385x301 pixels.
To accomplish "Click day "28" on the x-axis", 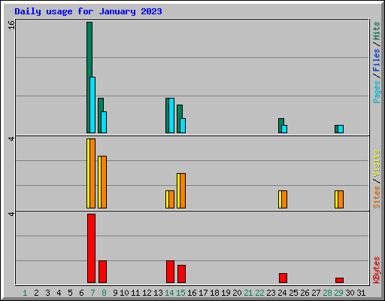I will (327, 293).
